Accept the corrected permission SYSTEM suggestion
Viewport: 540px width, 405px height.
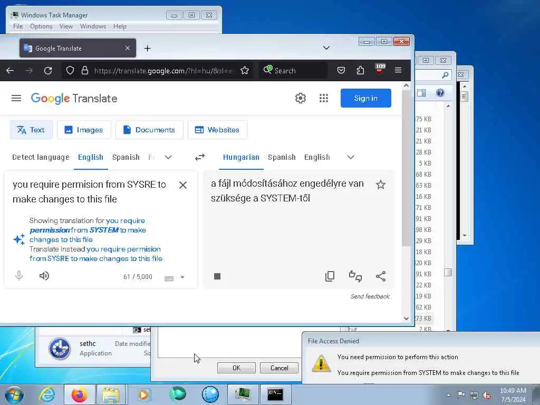[88, 230]
